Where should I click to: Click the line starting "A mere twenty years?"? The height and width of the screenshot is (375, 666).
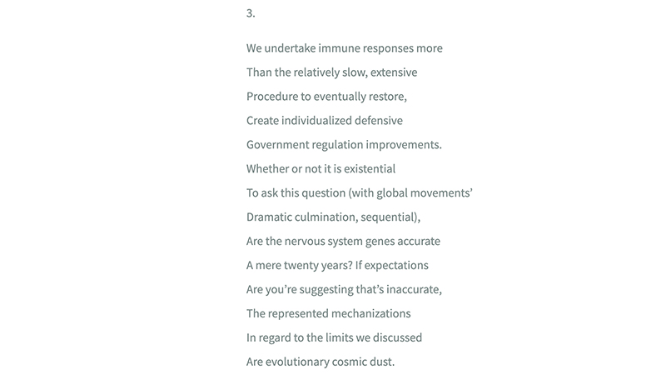pyautogui.click(x=337, y=266)
